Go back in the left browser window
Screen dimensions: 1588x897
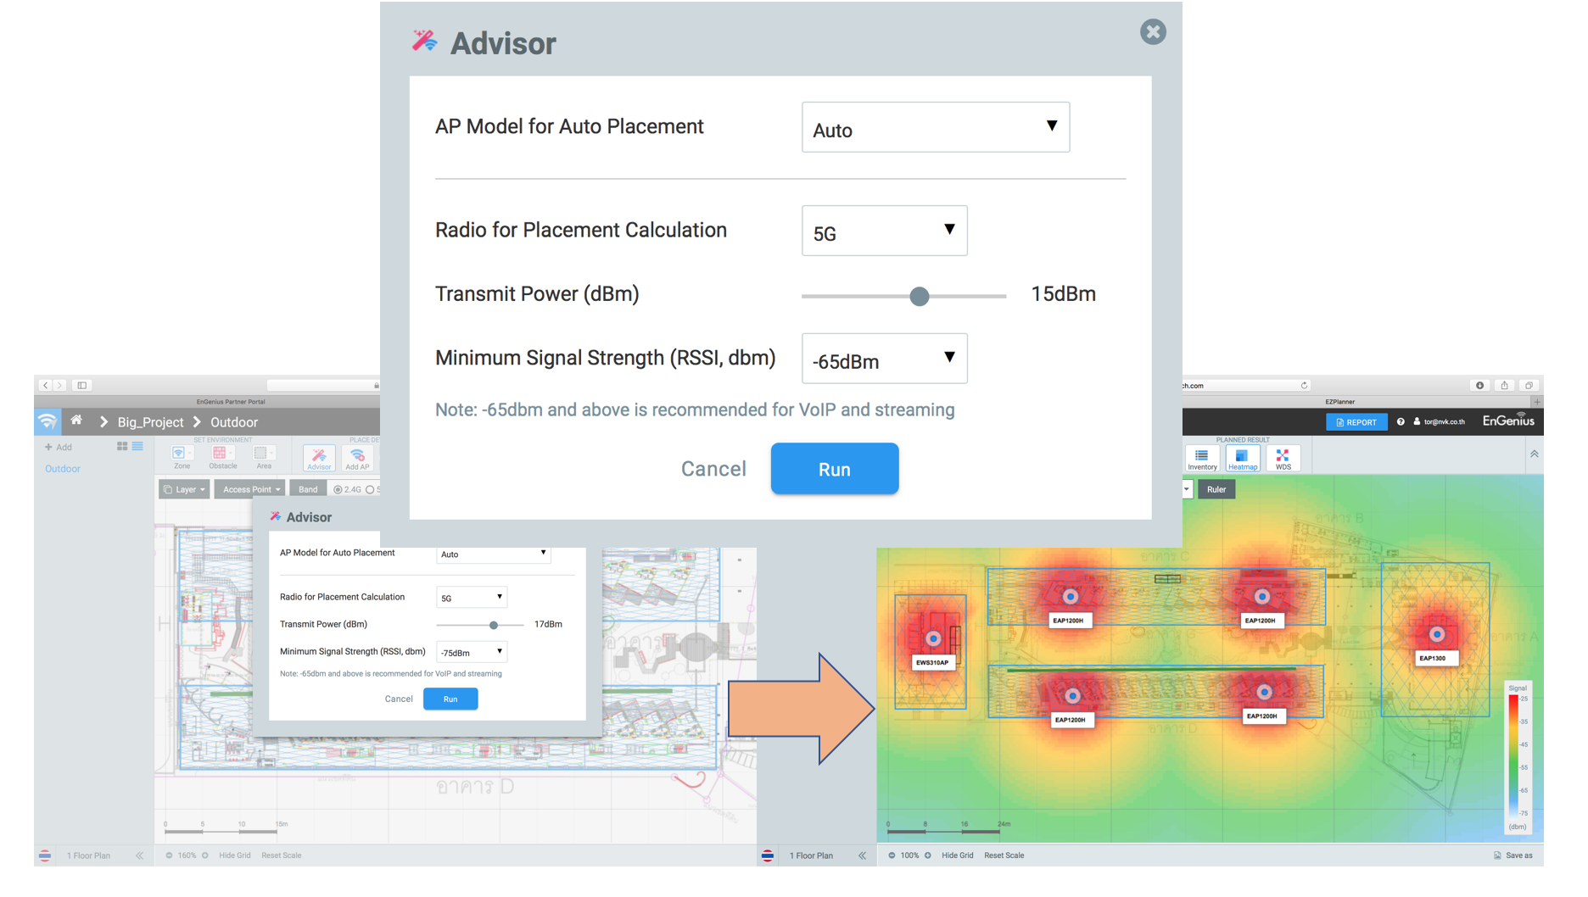click(46, 385)
